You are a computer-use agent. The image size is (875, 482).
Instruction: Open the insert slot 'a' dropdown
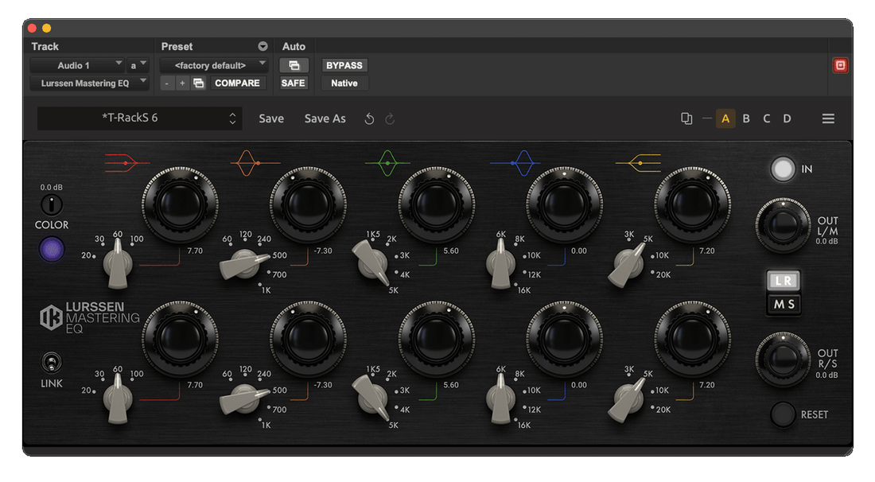click(138, 65)
